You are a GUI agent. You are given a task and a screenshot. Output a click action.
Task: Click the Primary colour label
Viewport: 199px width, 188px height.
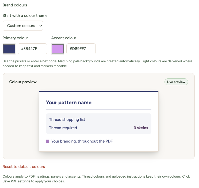pyautogui.click(x=15, y=38)
